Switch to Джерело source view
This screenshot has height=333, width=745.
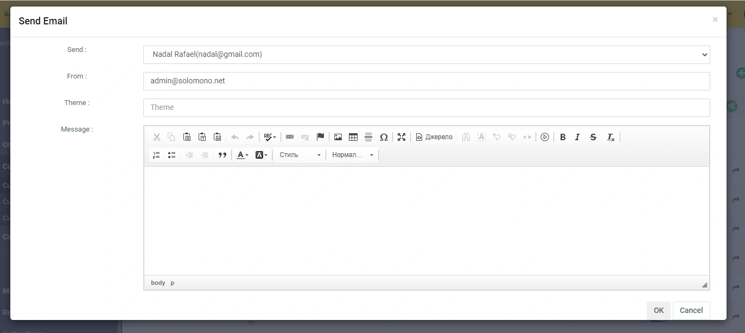click(434, 137)
